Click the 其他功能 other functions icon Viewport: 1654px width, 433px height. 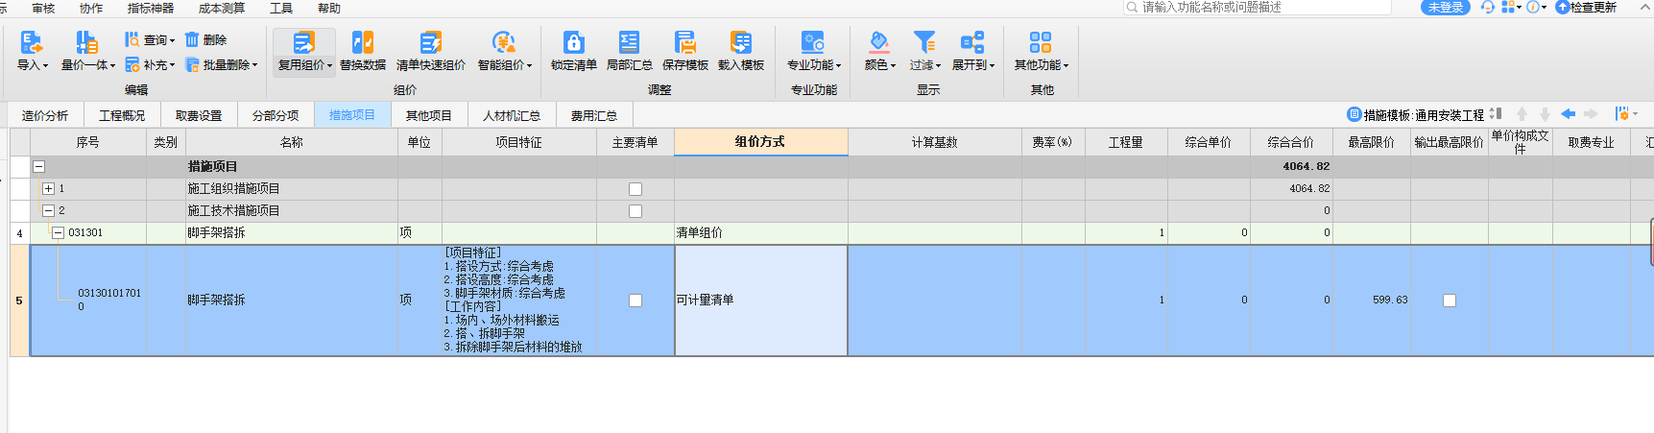coord(1041,42)
